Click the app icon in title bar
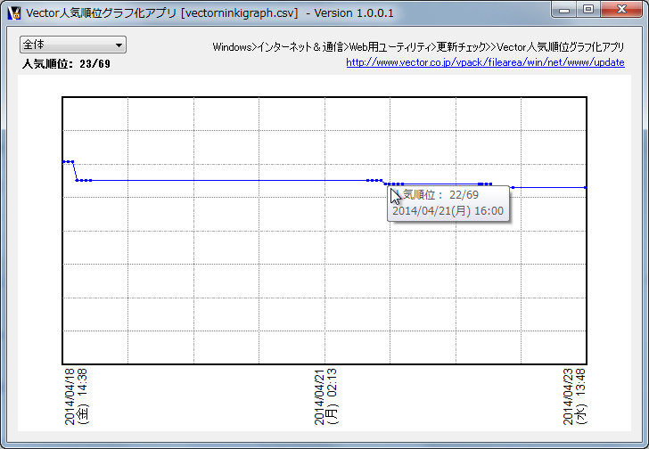Image resolution: width=649 pixels, height=449 pixels. pos(13,12)
